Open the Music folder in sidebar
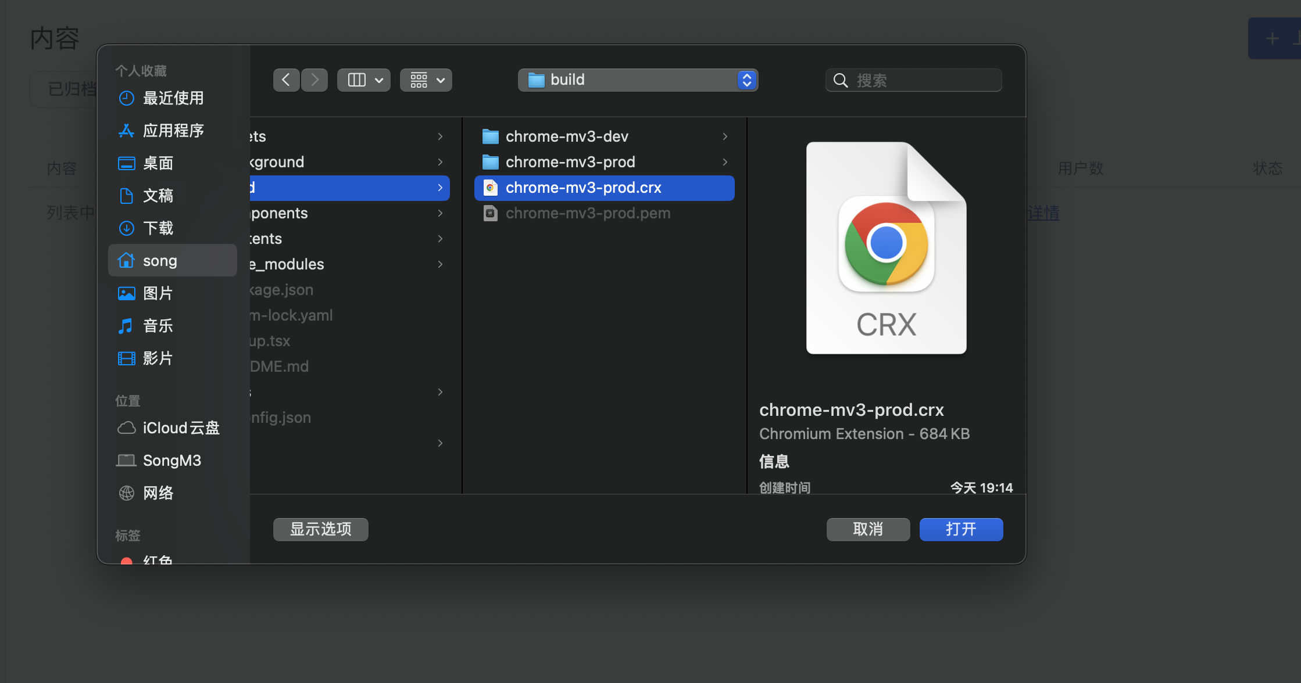The width and height of the screenshot is (1301, 683). tap(158, 326)
